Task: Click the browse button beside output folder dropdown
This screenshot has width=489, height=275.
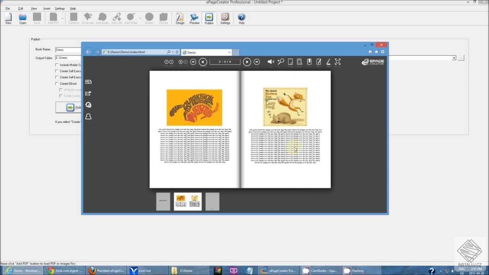Action: coord(461,58)
